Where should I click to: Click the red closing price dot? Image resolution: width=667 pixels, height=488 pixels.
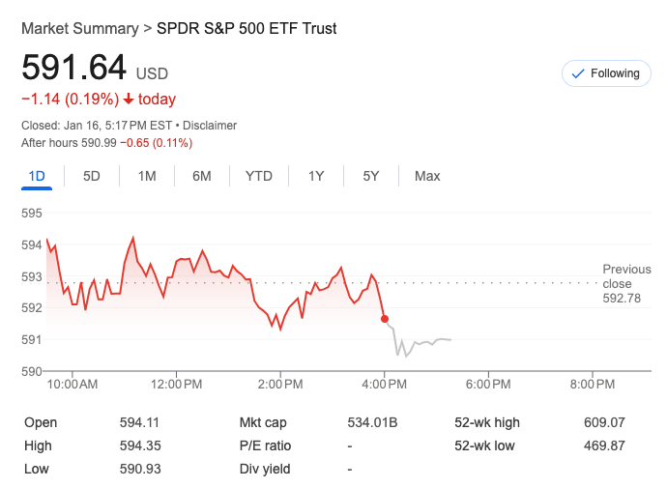click(x=385, y=318)
